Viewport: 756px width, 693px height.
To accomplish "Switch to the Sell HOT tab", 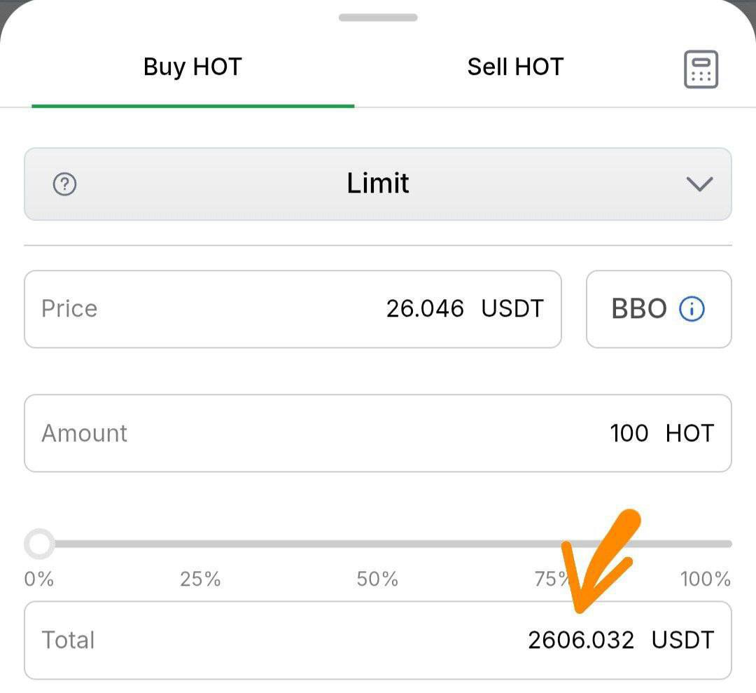I will coord(515,67).
